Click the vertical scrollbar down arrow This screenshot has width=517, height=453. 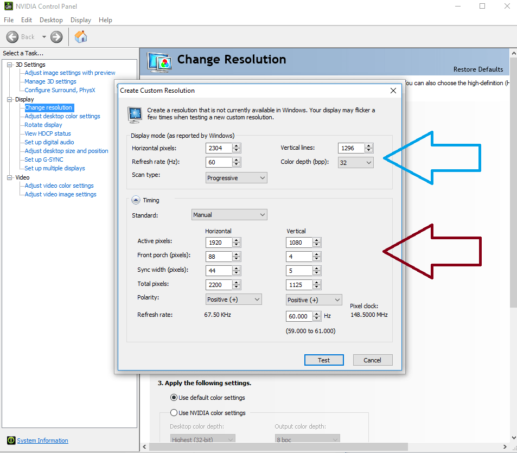513,437
